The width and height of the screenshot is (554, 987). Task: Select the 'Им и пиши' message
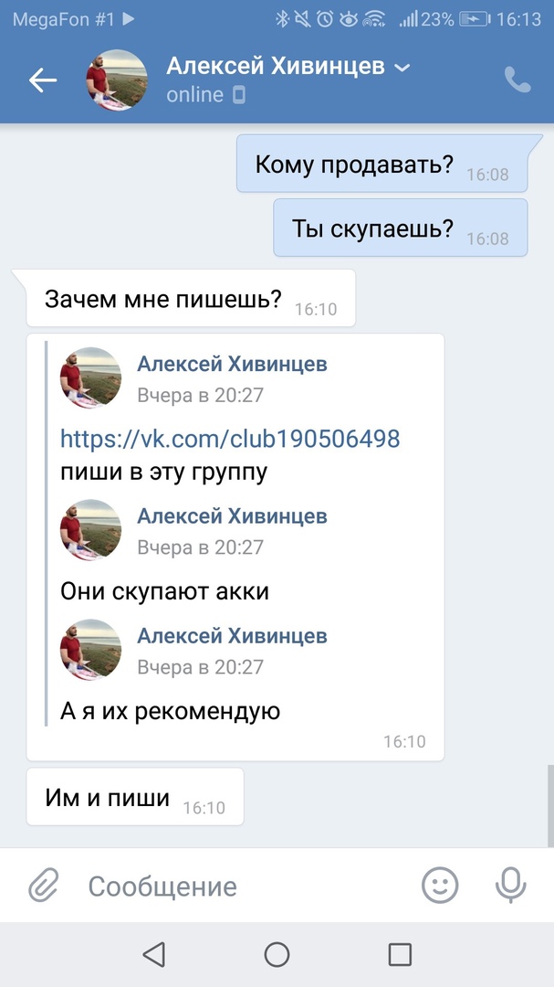[134, 797]
